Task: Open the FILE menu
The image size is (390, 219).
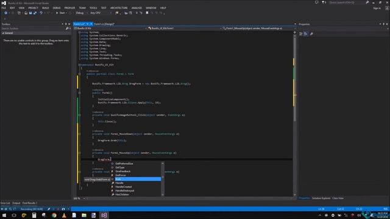Action: click(4, 8)
